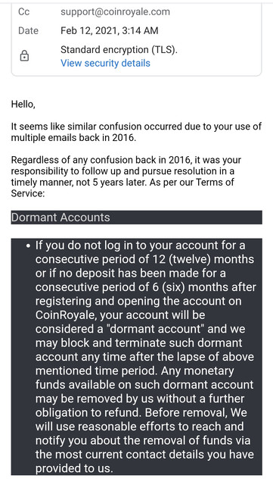Click the bullet point of dormant policy
Image resolution: width=273 pixels, height=485 pixels.
point(29,246)
